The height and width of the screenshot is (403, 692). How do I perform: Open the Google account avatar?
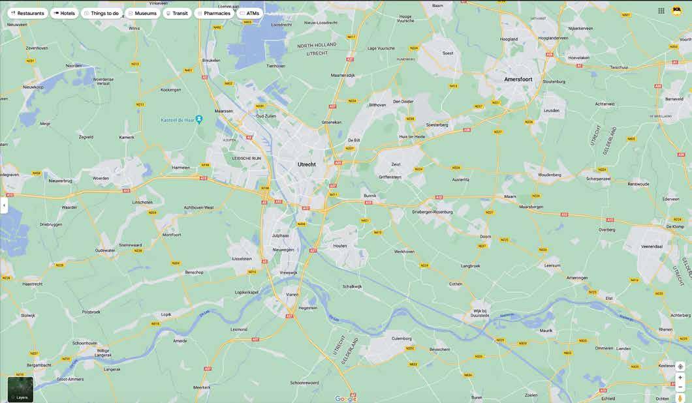(677, 11)
